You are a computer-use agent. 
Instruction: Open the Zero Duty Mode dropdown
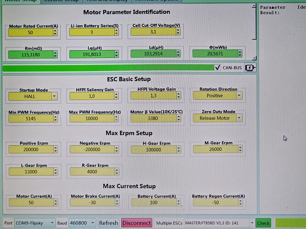click(239, 118)
